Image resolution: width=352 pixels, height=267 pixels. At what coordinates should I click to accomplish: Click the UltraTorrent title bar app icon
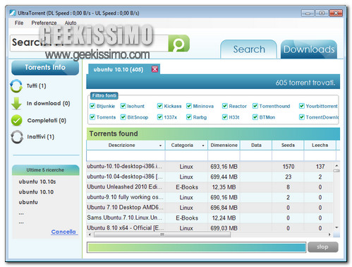coord(13,13)
